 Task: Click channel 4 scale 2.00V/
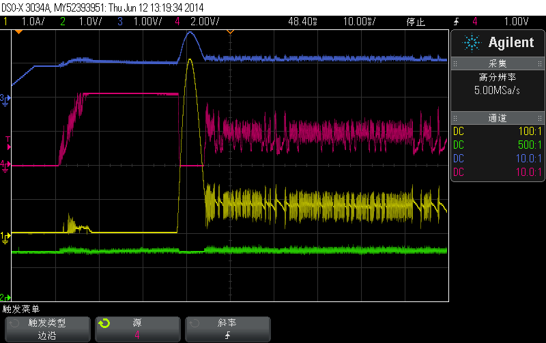[x=205, y=22]
